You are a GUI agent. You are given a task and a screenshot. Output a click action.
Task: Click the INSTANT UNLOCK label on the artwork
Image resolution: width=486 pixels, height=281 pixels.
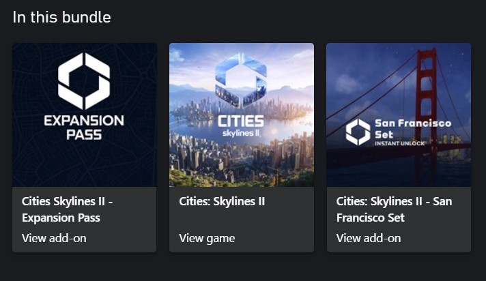pos(400,143)
